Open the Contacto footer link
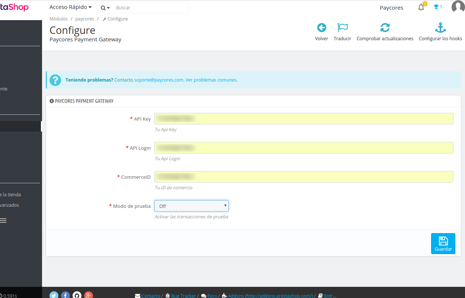Screen dimensions: 465x298 tap(151, 296)
